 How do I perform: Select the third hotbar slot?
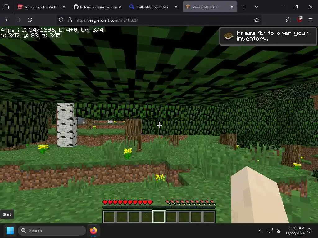click(134, 217)
